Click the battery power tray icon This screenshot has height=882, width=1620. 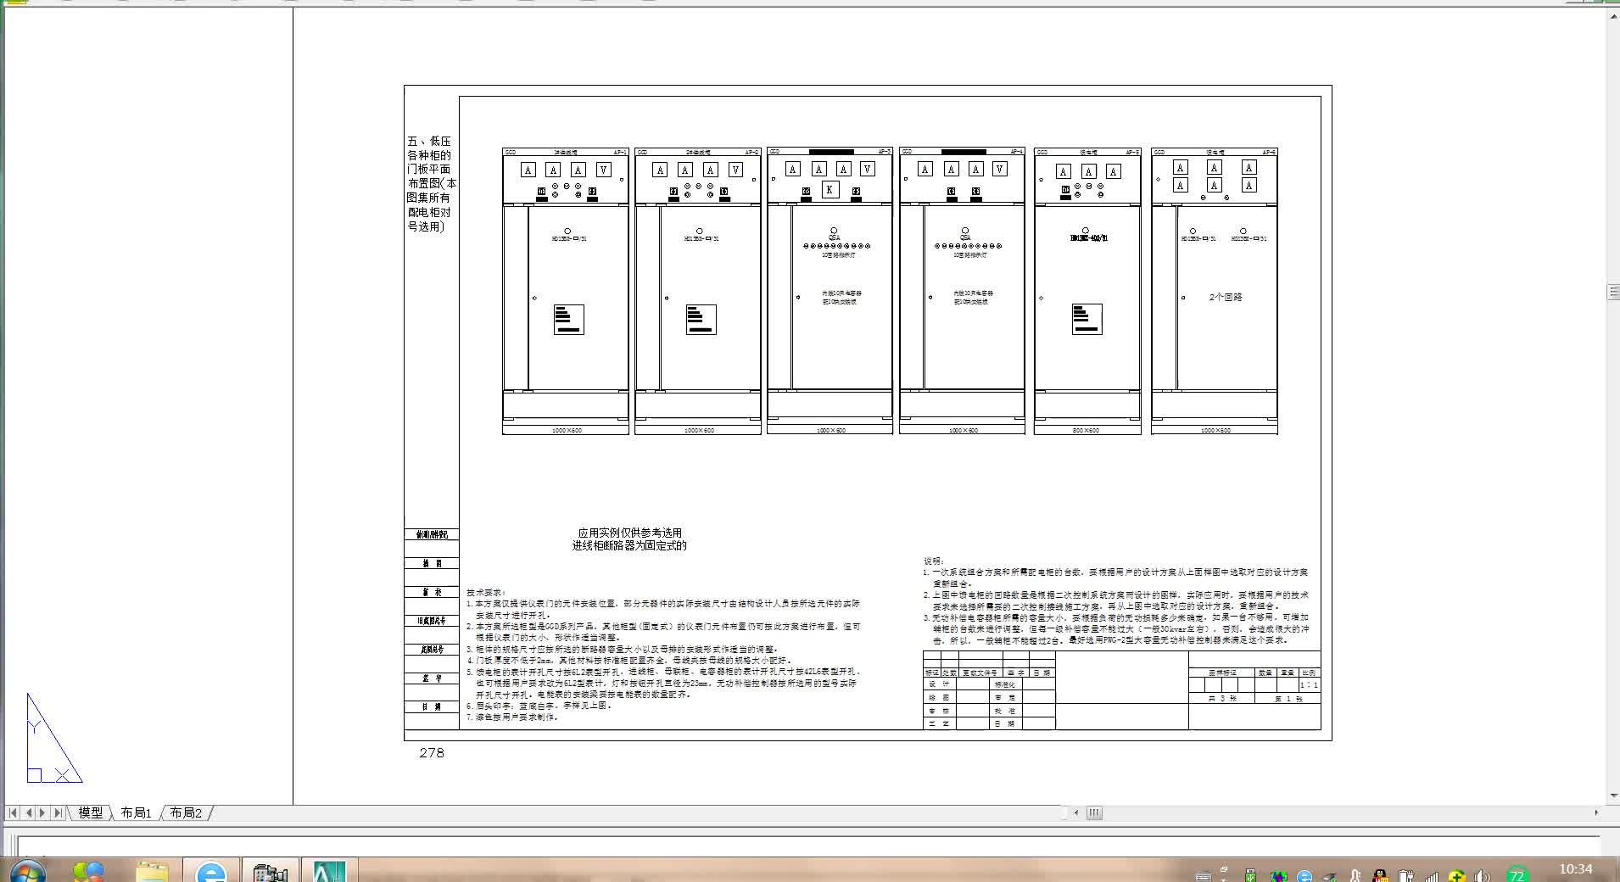click(1406, 876)
